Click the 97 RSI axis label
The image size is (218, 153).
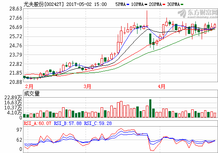pyautogui.click(x=19, y=130)
